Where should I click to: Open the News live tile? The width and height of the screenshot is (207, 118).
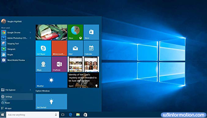point(51,32)
